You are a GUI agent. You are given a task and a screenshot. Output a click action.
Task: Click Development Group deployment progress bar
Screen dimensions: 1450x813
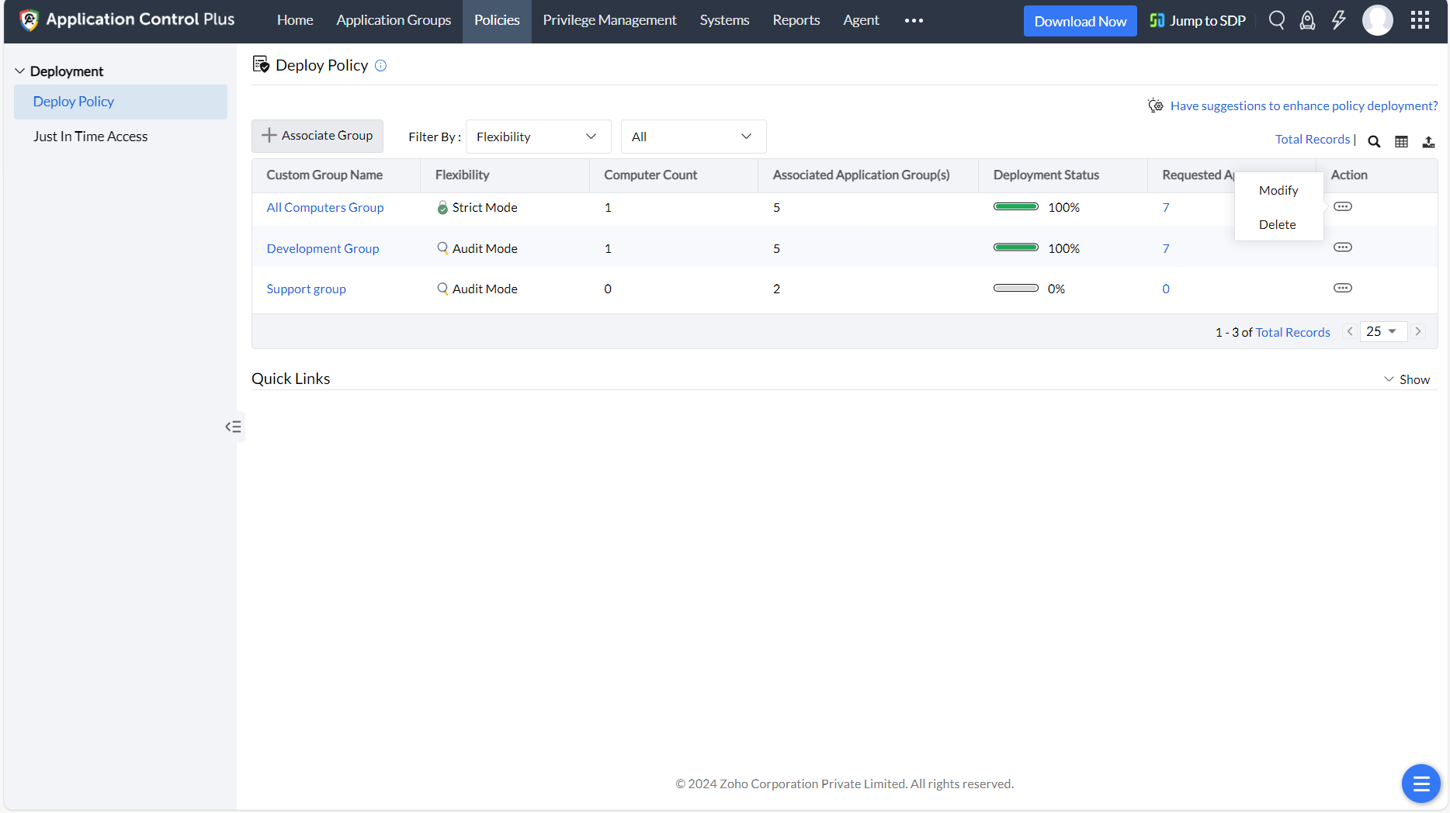click(x=1015, y=247)
